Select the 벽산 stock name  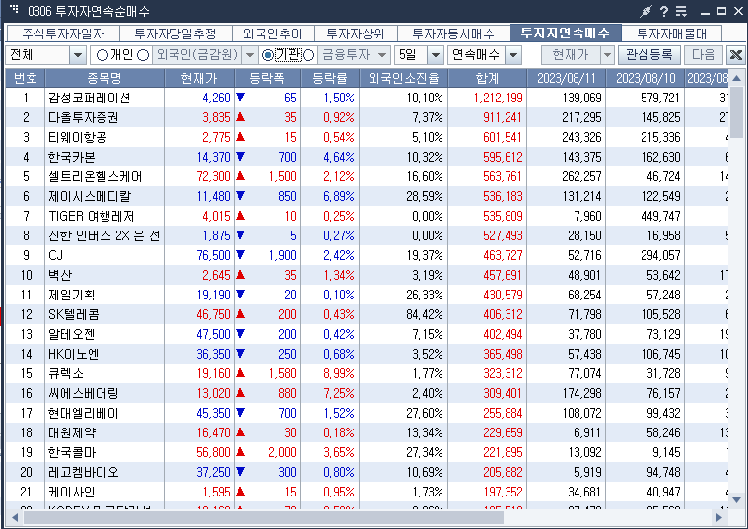(x=60, y=275)
